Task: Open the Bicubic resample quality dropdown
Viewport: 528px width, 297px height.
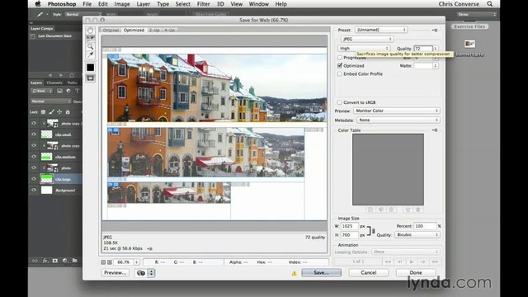Action: pos(417,234)
